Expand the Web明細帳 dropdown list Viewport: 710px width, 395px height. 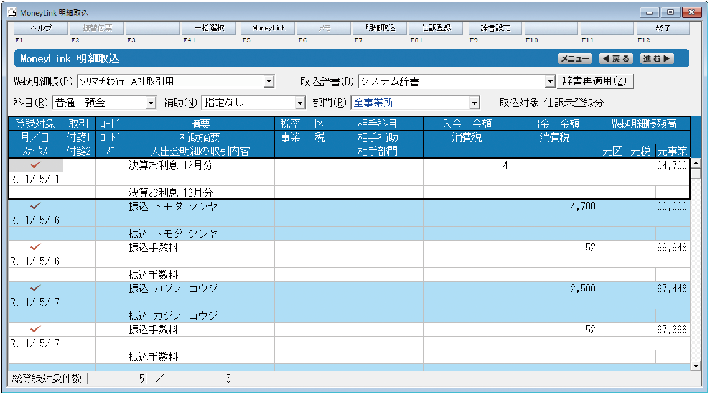coord(269,81)
